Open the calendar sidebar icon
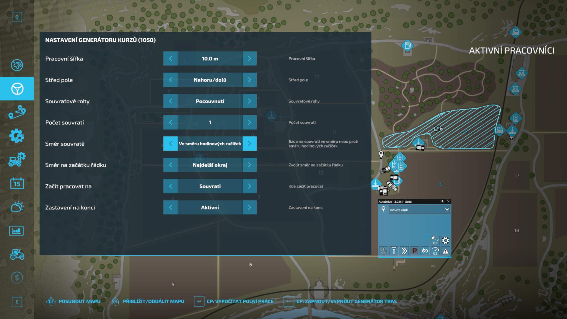The height and width of the screenshot is (319, 567). coord(17,183)
